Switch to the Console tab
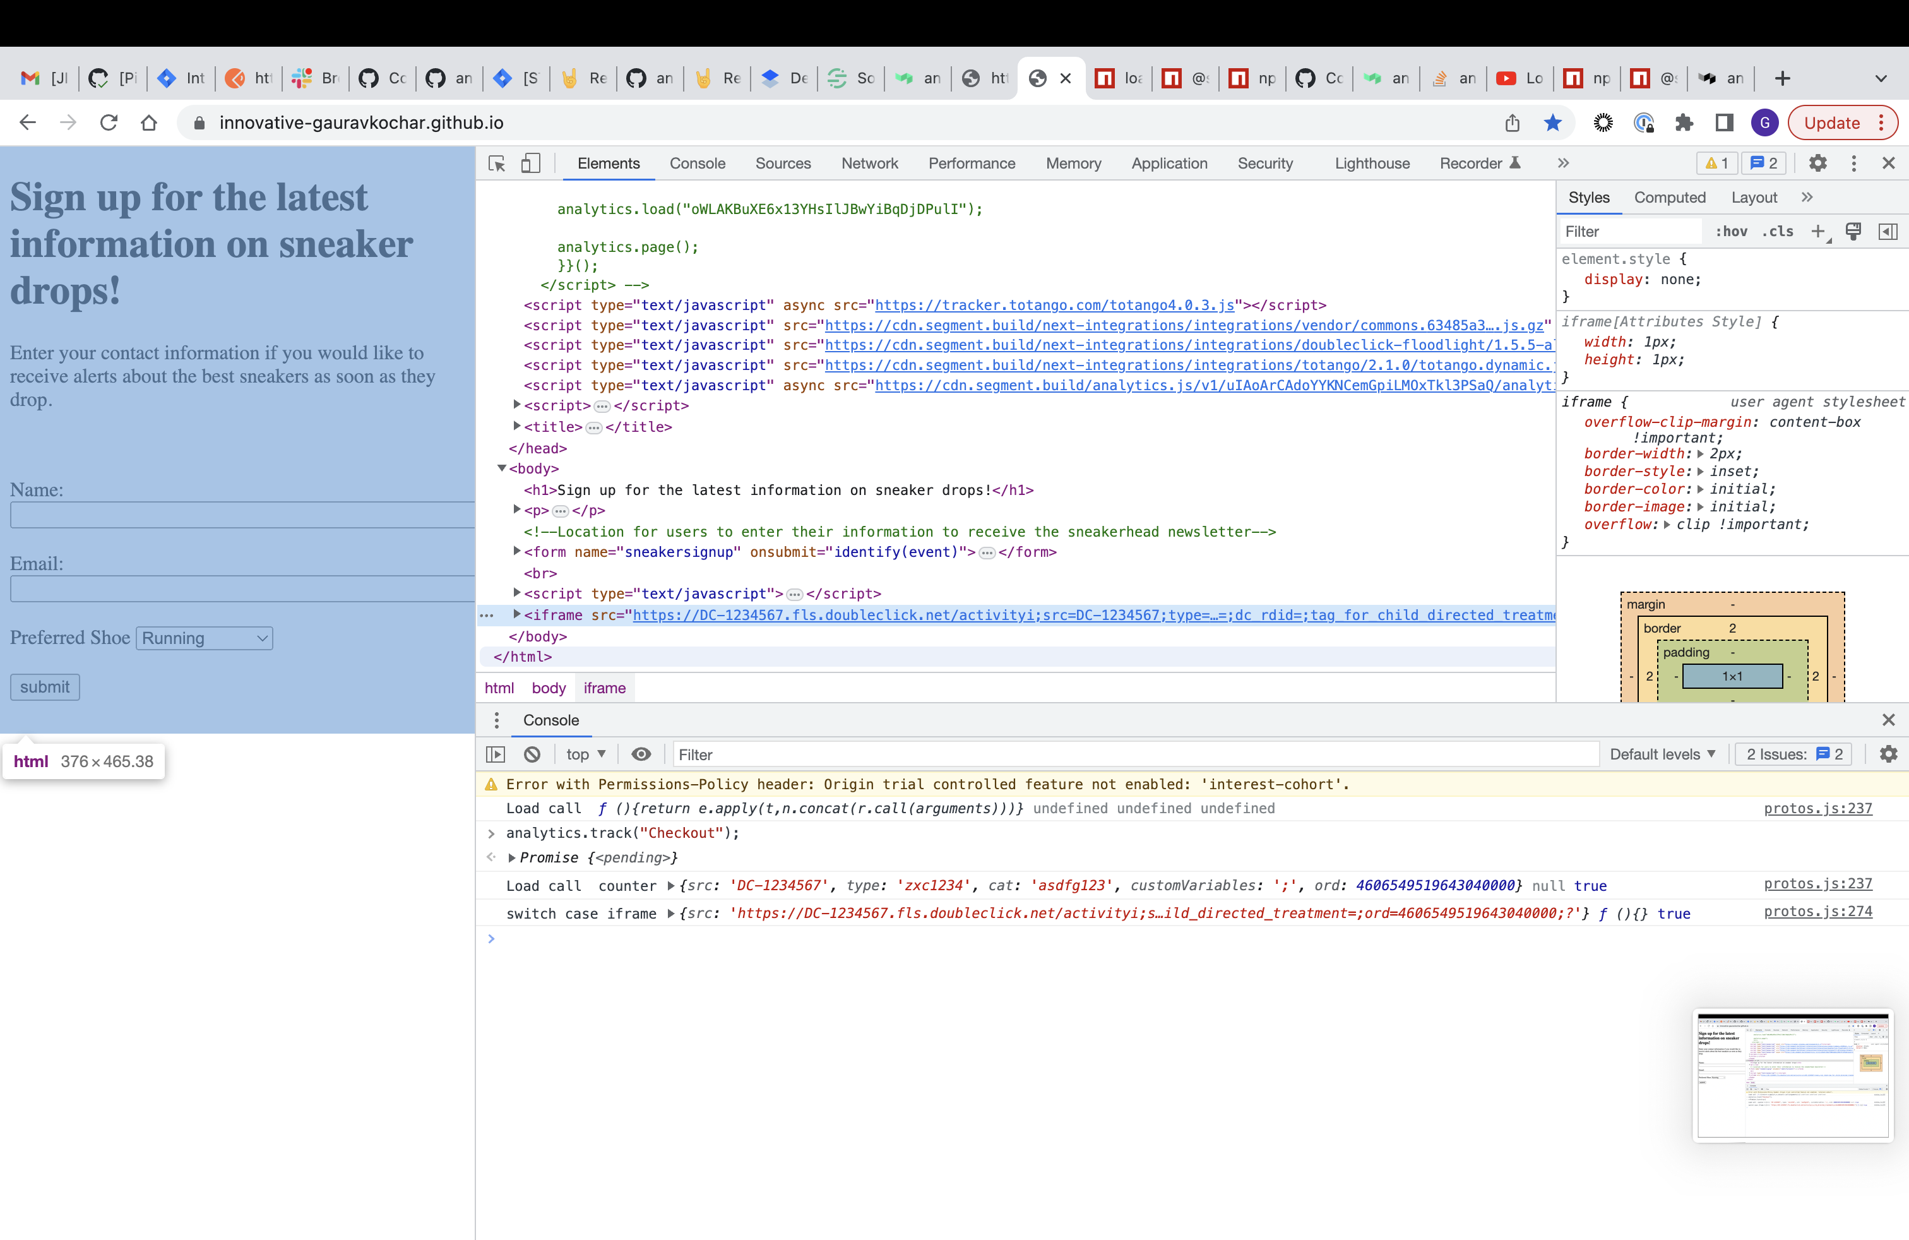Image resolution: width=1909 pixels, height=1240 pixels. point(697,164)
